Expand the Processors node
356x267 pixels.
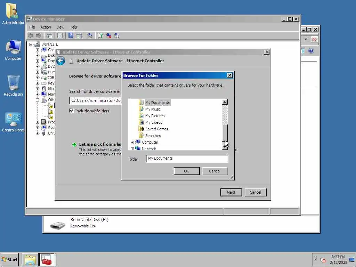pos(37,122)
